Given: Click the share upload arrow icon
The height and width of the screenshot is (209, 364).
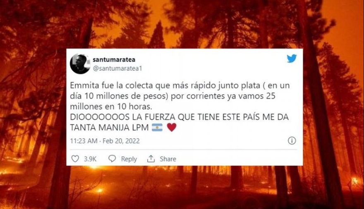Looking at the screenshot, I should (x=151, y=159).
